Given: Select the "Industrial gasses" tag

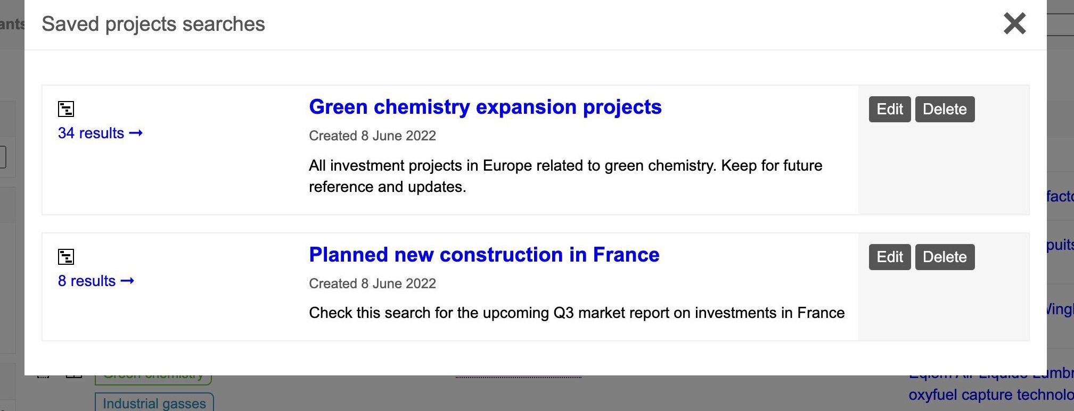Looking at the screenshot, I should pos(154,402).
